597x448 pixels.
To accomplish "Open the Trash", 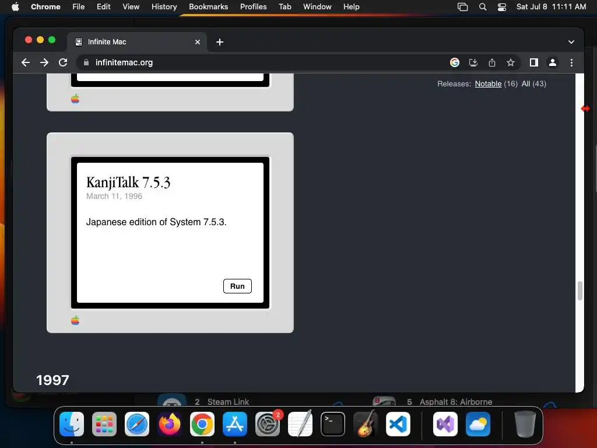I will [525, 424].
